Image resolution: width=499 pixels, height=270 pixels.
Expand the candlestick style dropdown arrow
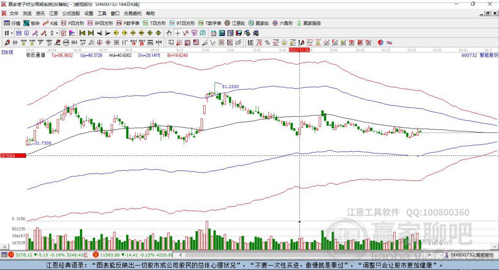[57, 33]
